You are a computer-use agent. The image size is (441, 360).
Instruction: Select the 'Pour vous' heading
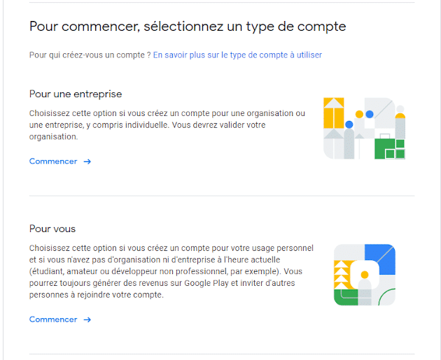point(52,229)
